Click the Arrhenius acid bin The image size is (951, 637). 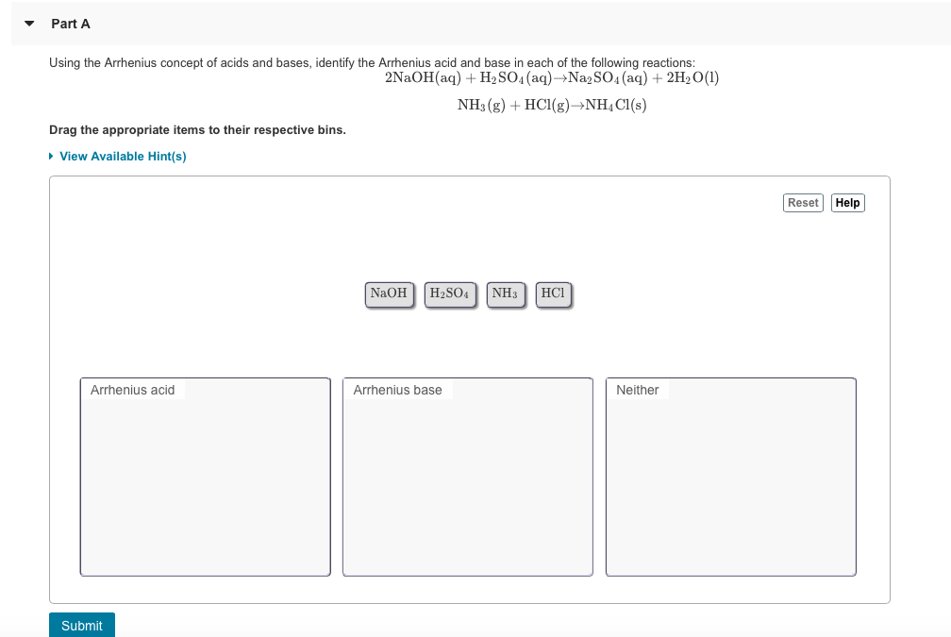(205, 477)
